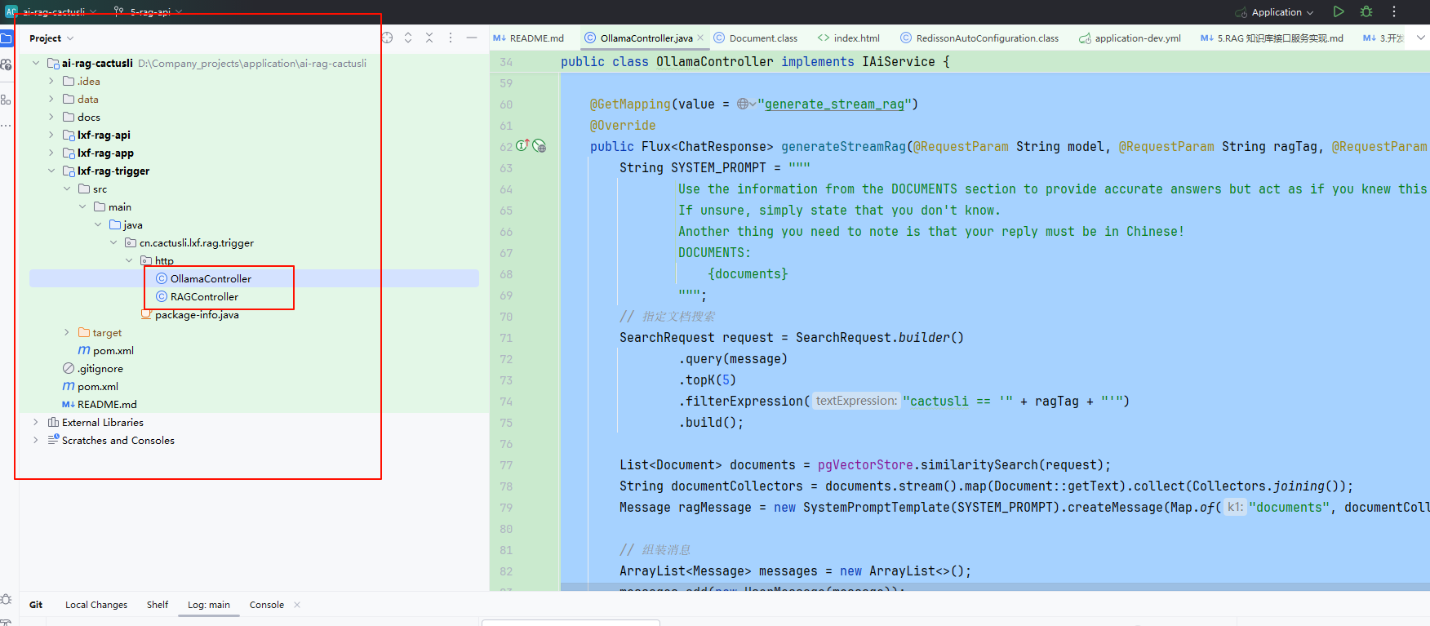
Task: Expand Scratches and Consoles node
Action: (x=36, y=440)
